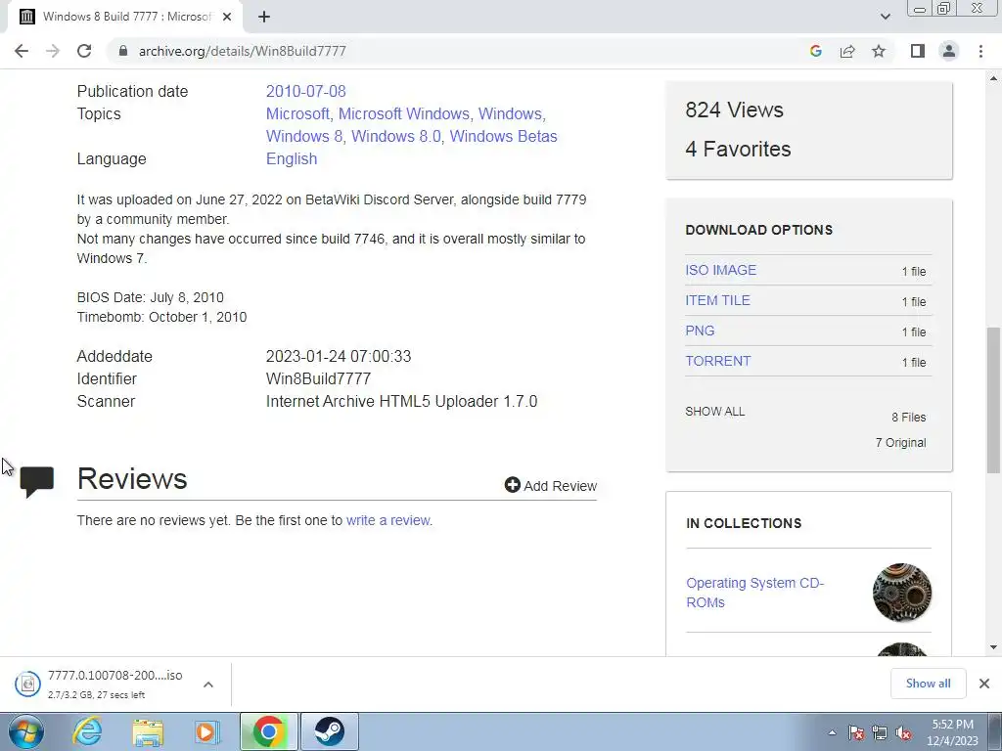The width and height of the screenshot is (1002, 751).
Task: Launch Internet Explorer from taskbar
Action: tap(87, 731)
